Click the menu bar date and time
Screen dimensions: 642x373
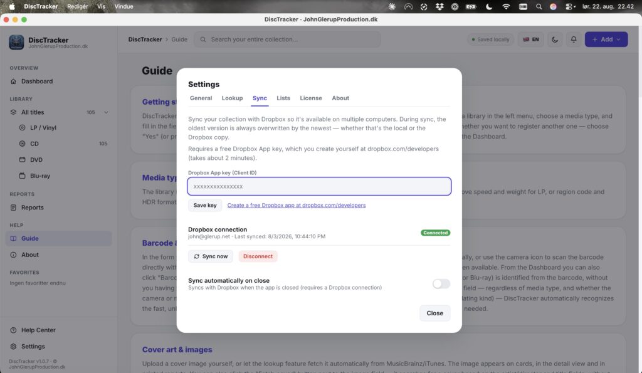tap(608, 6)
